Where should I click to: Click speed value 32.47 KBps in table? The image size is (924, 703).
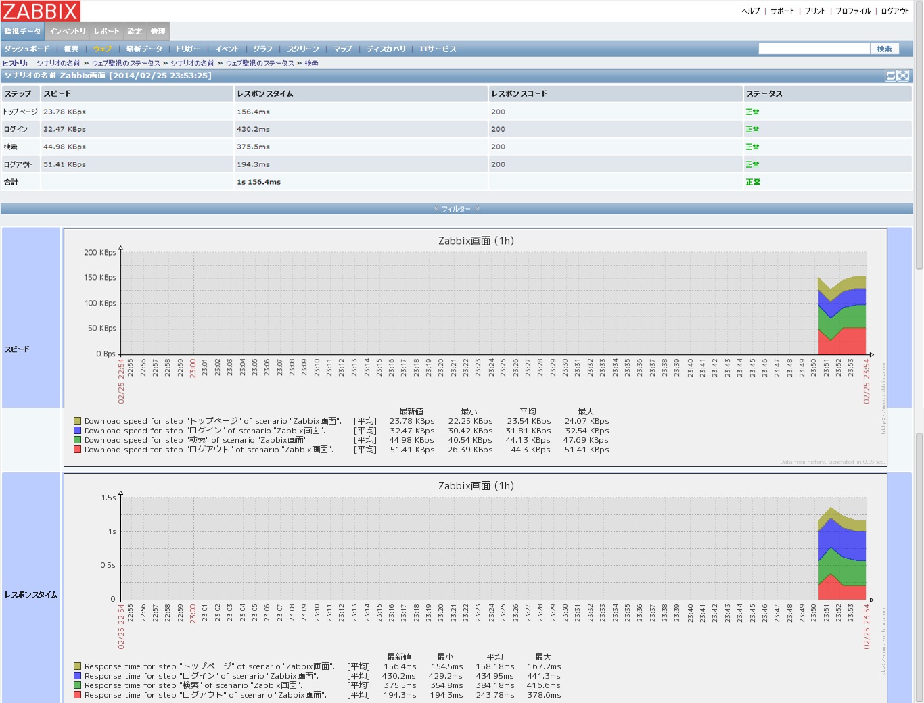[x=64, y=129]
